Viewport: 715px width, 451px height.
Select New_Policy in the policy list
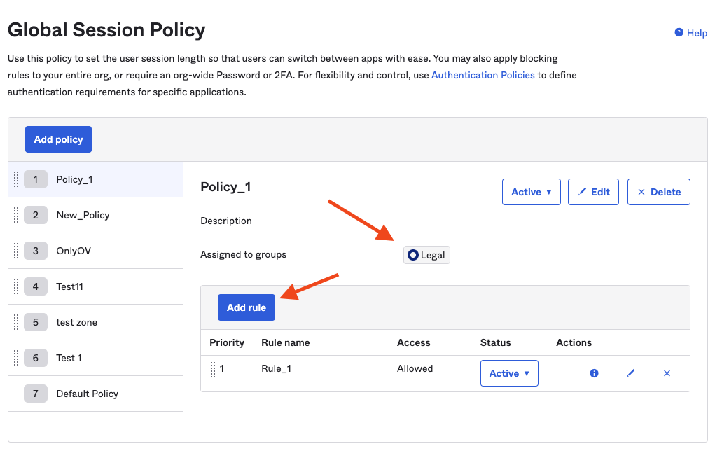(83, 215)
